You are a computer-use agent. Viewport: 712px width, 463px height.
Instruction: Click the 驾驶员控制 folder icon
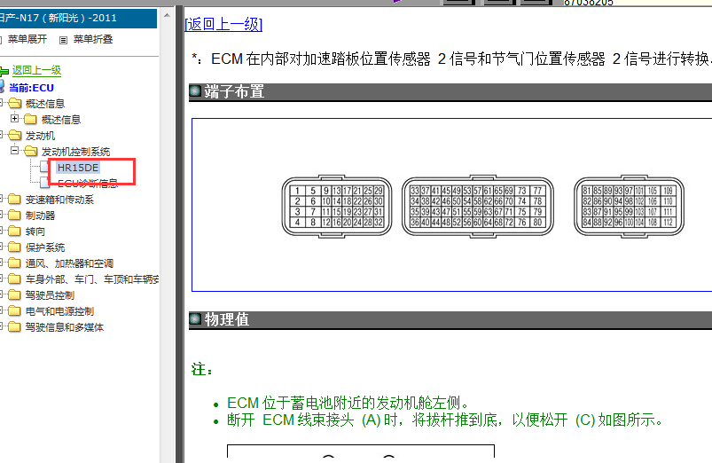coord(14,295)
